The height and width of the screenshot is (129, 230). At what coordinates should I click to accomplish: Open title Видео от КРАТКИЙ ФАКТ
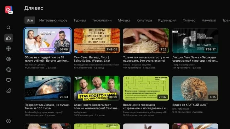(190, 105)
